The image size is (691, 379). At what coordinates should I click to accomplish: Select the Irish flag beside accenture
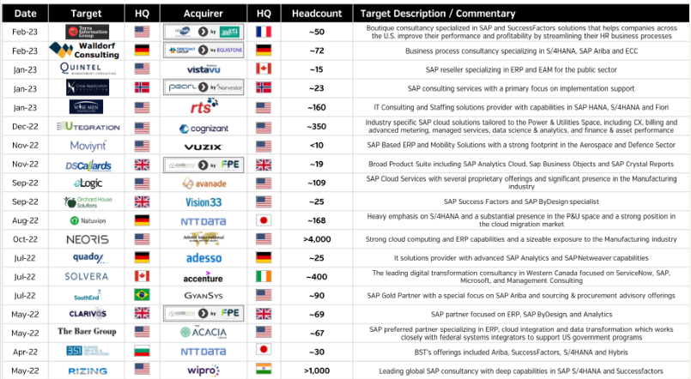pos(264,276)
